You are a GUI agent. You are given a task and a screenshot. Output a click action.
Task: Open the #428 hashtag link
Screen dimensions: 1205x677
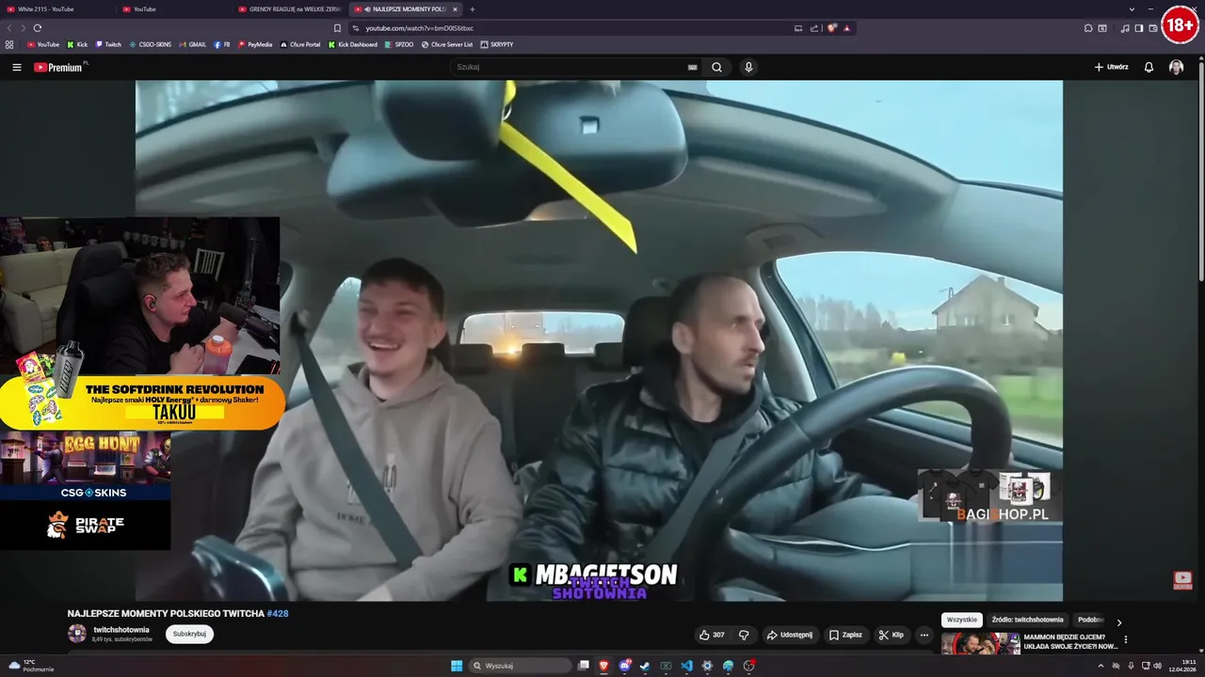(x=278, y=614)
